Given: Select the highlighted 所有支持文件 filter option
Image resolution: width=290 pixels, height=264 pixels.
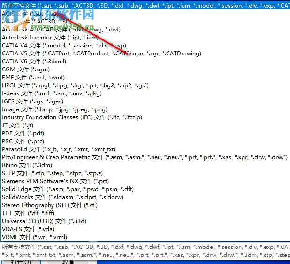Looking at the screenshot, I should [x=145, y=6].
